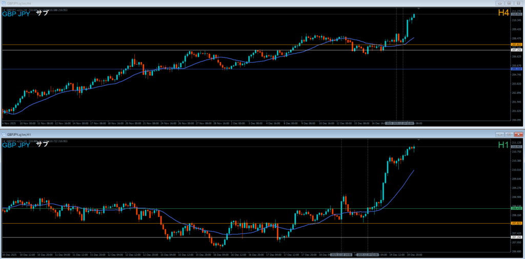The height and width of the screenshot is (259, 525).
Task: Expand the H1 chart symbol info arrow
Action: click(x=4, y=140)
